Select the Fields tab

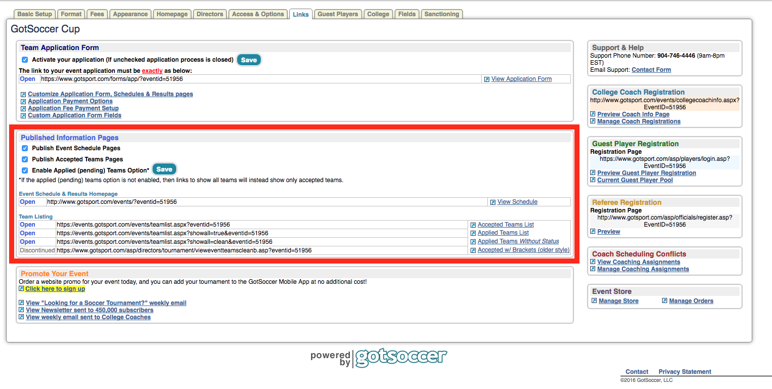pyautogui.click(x=407, y=14)
